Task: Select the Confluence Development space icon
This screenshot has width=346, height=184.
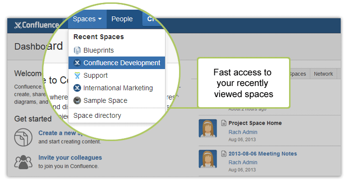Action: [x=77, y=63]
